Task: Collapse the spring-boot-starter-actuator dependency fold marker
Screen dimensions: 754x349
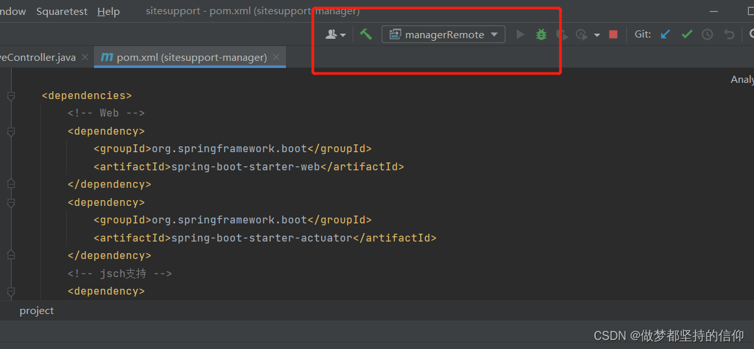Action: pyautogui.click(x=11, y=202)
